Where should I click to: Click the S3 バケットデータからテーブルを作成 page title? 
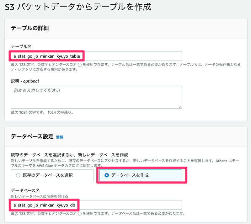click(x=78, y=7)
